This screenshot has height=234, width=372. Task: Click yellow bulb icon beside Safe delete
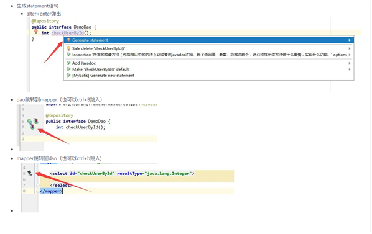click(68, 48)
